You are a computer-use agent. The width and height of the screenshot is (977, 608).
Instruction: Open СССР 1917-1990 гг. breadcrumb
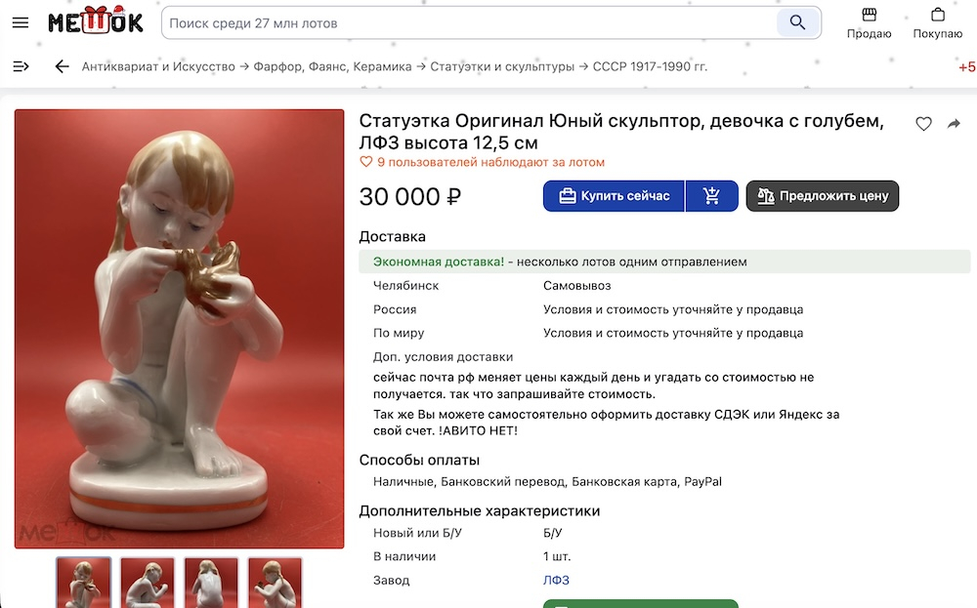point(650,66)
